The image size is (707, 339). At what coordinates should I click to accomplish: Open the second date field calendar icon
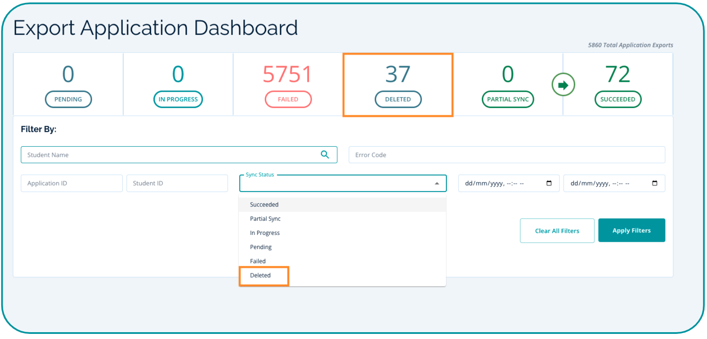click(654, 183)
